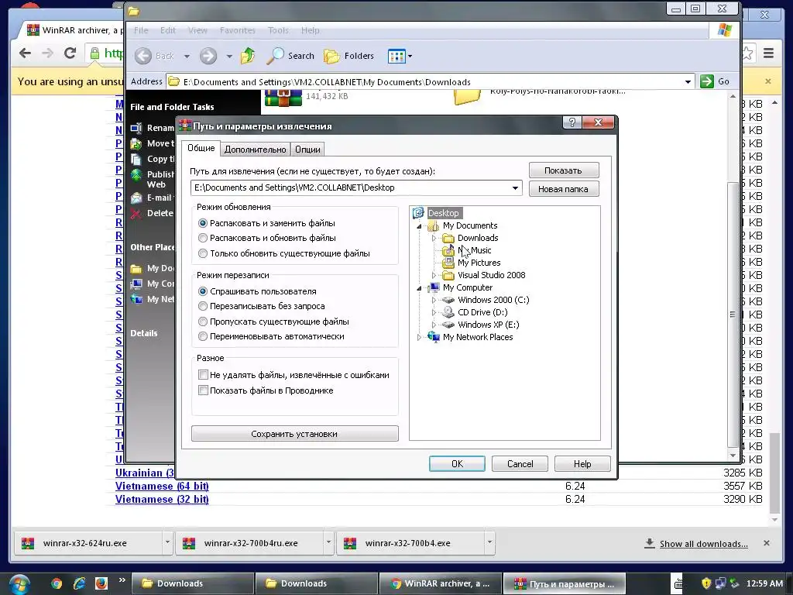Expand the Visual Studio 2008 node
This screenshot has height=595, width=793.
(x=434, y=275)
